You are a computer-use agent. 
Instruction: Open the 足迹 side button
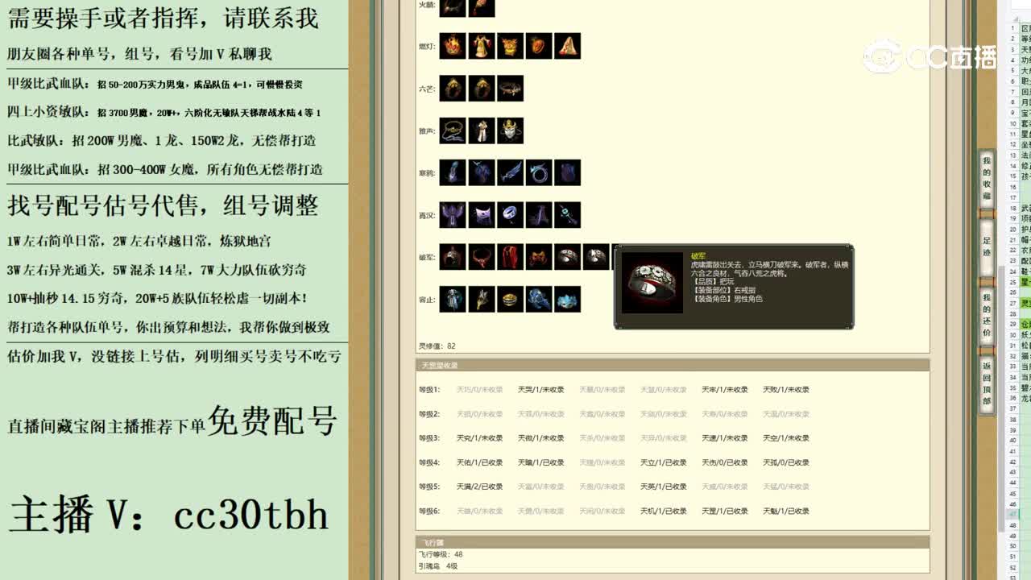pos(987,246)
